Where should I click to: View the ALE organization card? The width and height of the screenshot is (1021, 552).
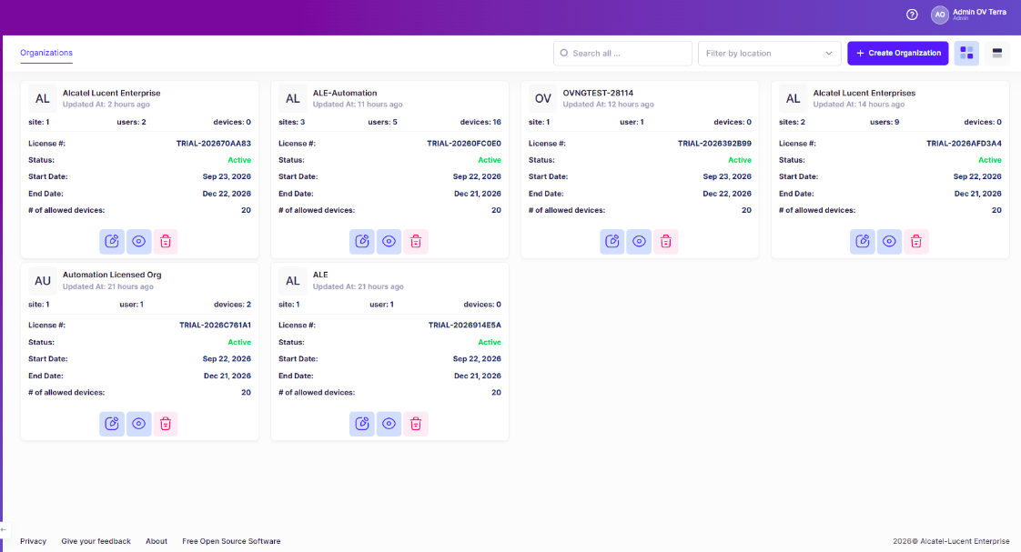(389, 424)
